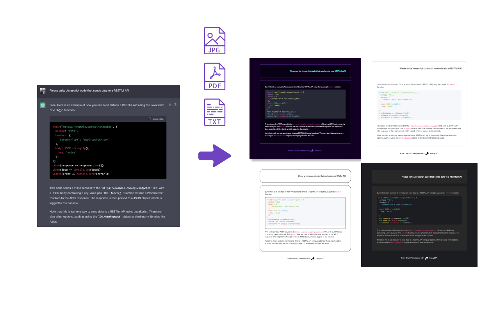Click the large purple right arrow
This screenshot has height=312, width=499.
tap(215, 157)
